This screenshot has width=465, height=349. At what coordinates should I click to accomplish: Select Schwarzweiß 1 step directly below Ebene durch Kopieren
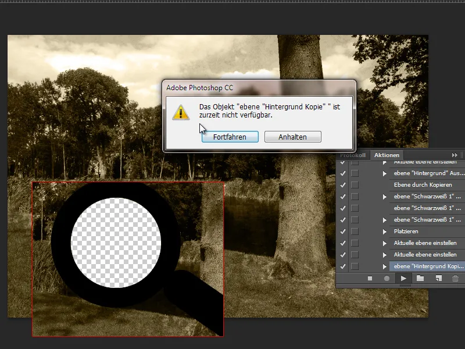pos(428,197)
